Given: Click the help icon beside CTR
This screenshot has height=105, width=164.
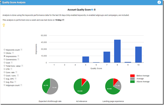Looking at the screenshot, I should coord(12,69).
